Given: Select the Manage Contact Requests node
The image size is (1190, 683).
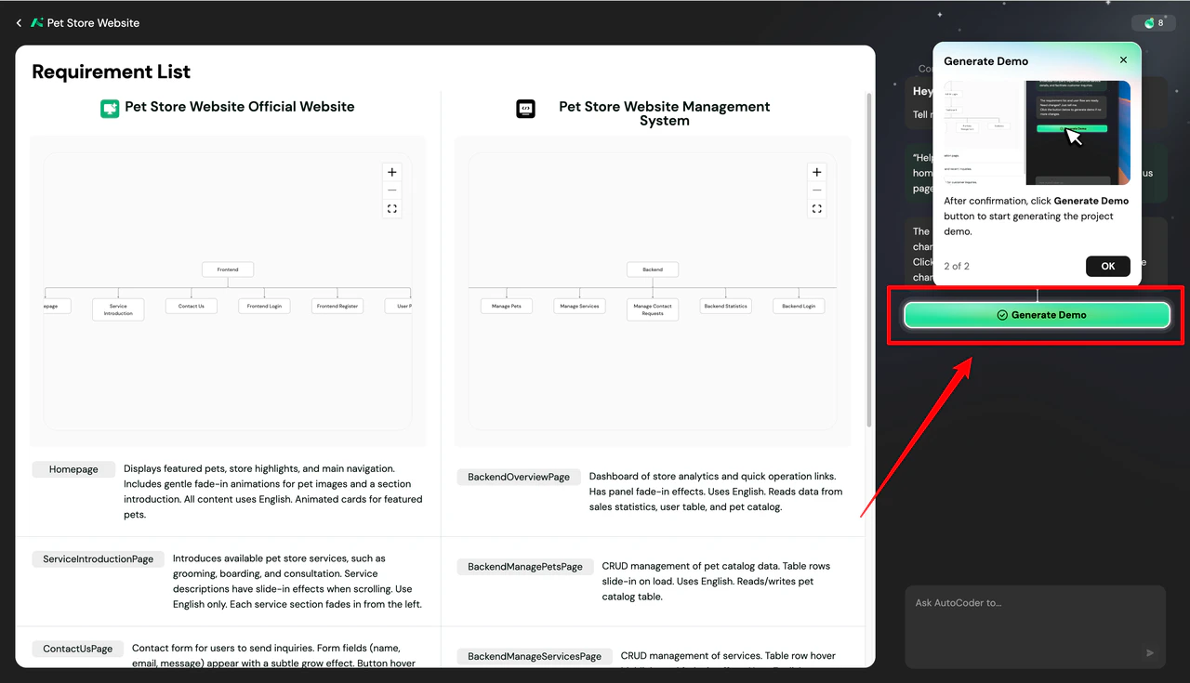Looking at the screenshot, I should [653, 309].
